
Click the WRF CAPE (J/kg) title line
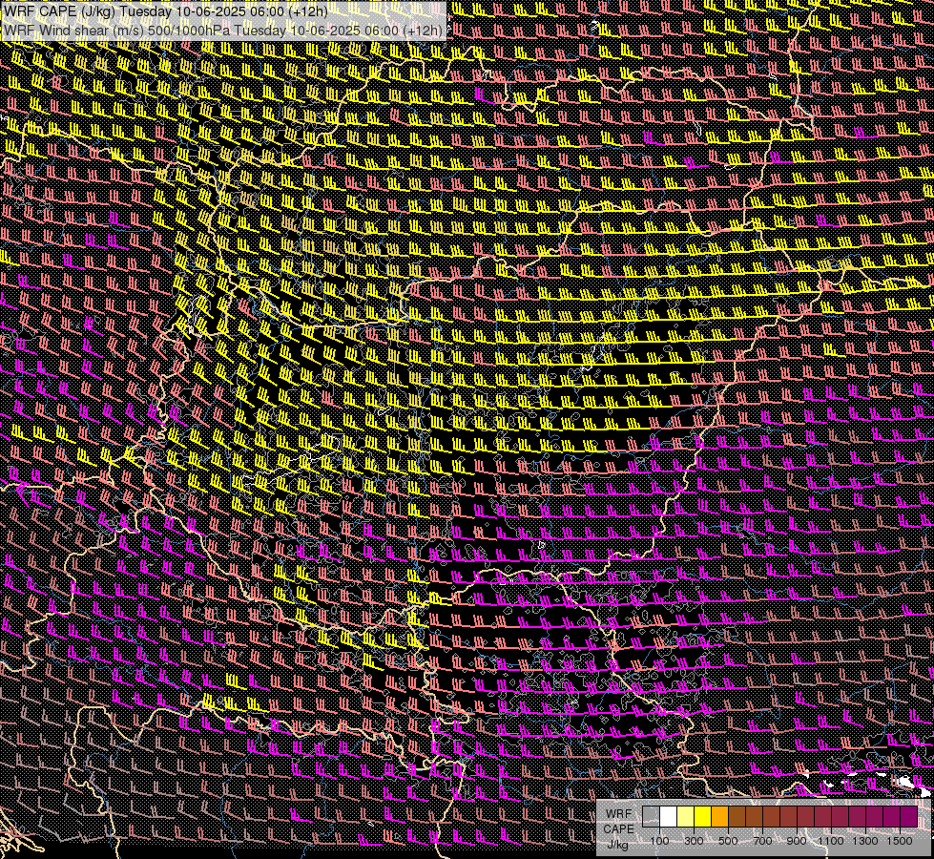click(166, 11)
